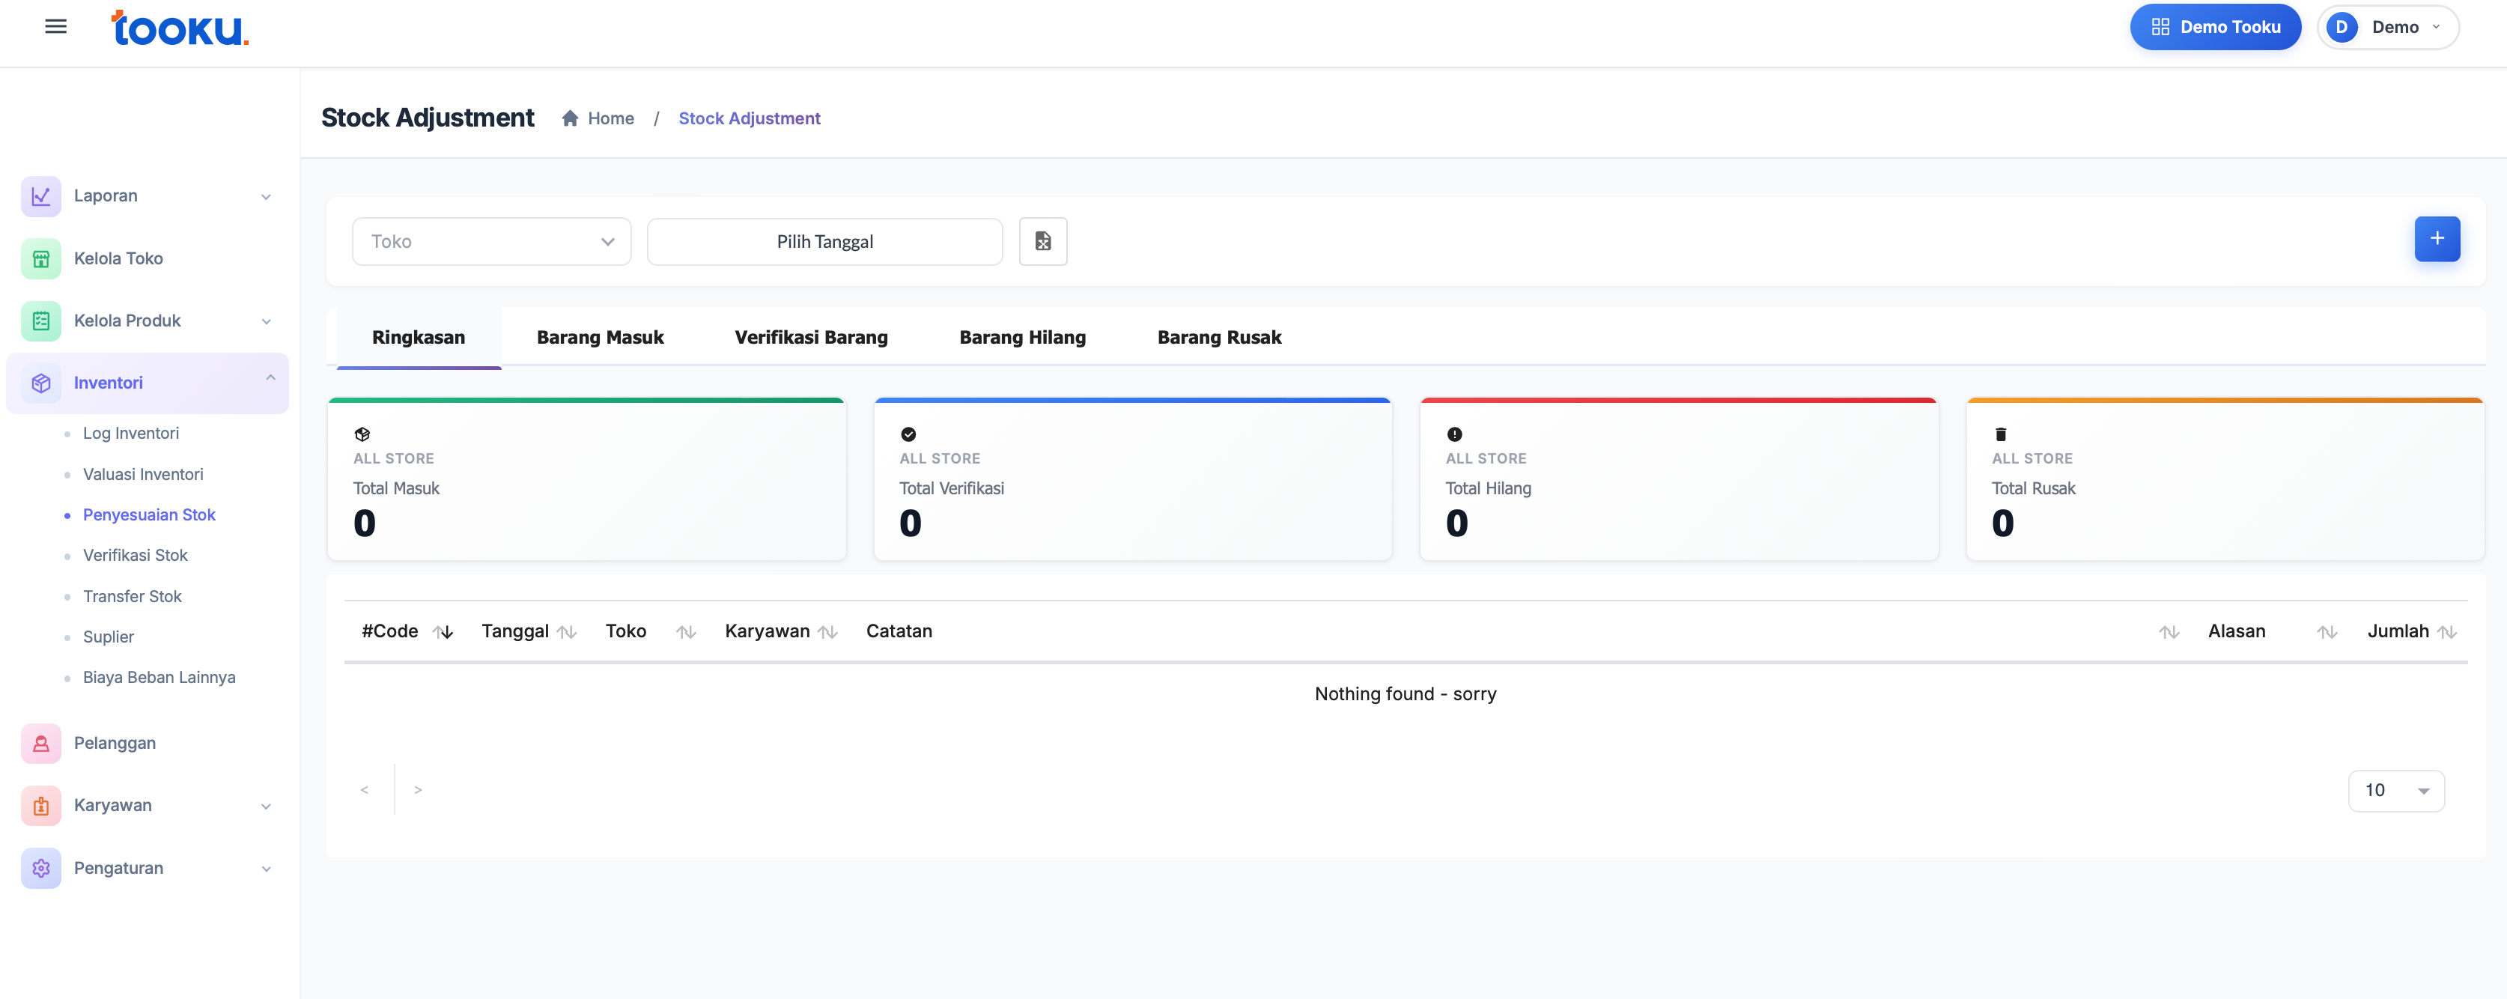
Task: Click the Home breadcrumb house icon
Action: 571,119
